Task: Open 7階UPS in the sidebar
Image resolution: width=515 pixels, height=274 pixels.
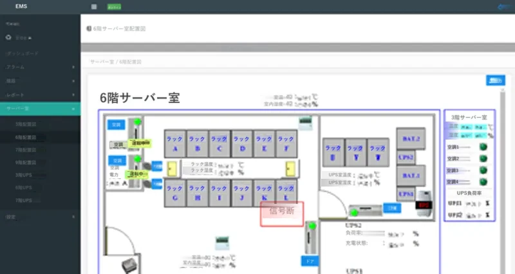Action: 24,200
